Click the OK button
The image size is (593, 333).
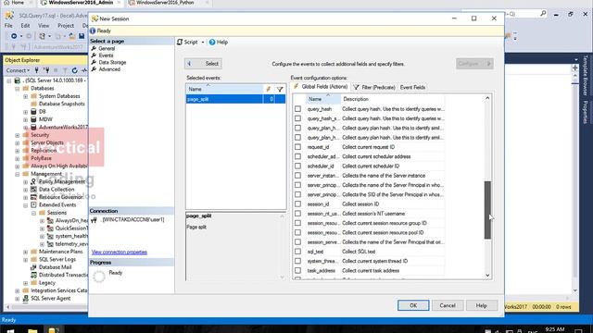point(413,305)
